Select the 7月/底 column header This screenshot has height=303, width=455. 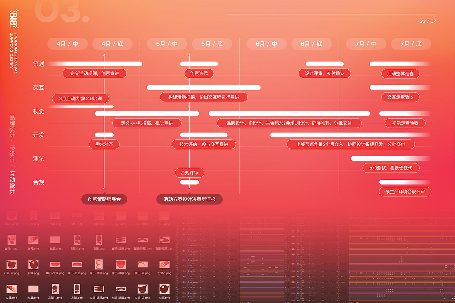coord(411,44)
